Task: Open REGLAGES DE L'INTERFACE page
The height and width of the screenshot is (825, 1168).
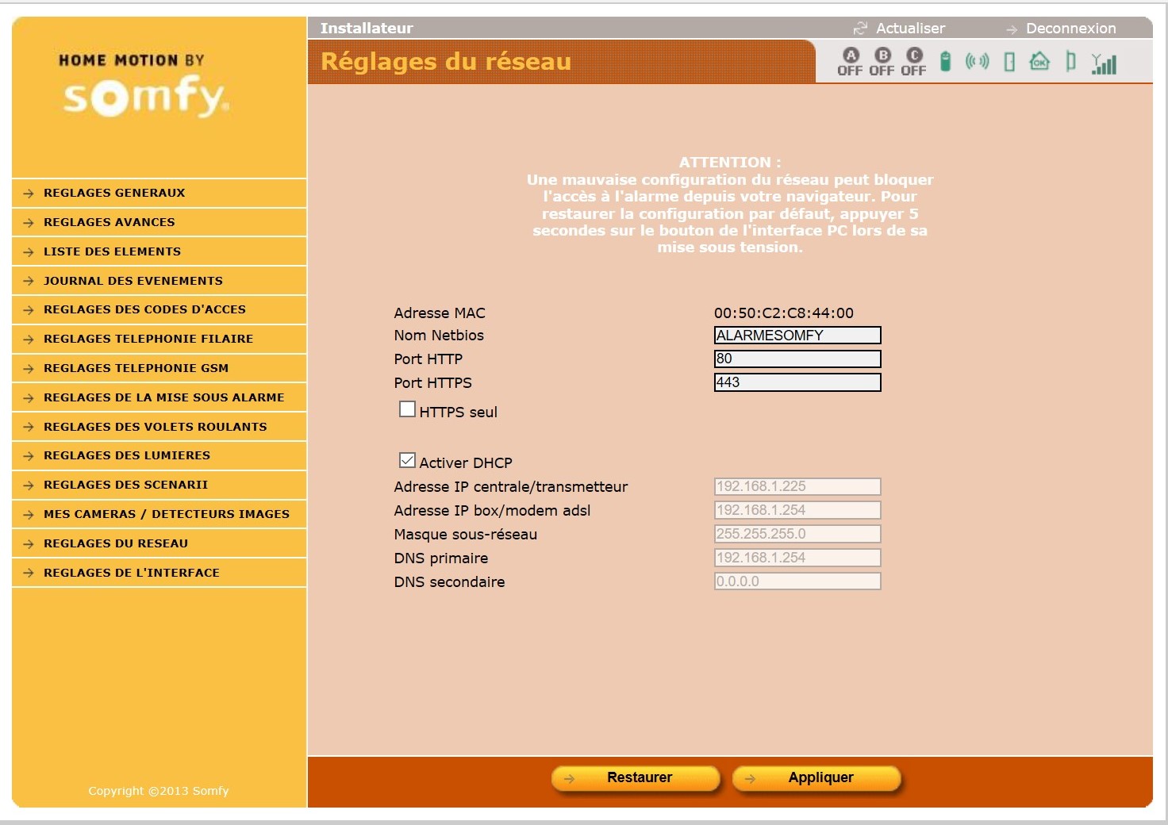Action: click(131, 573)
